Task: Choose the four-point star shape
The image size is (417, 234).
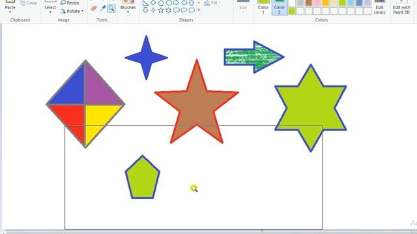Action: (153, 10)
